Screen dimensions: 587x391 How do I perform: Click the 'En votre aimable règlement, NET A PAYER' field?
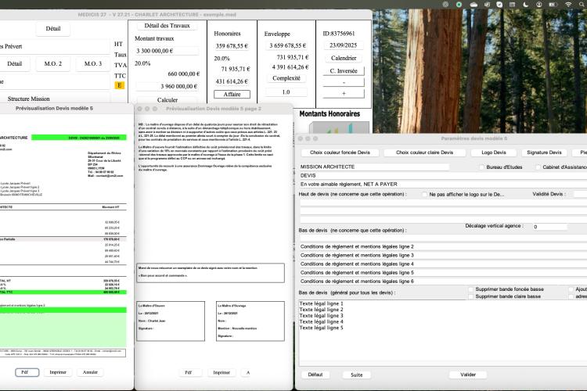pyautogui.click(x=443, y=184)
